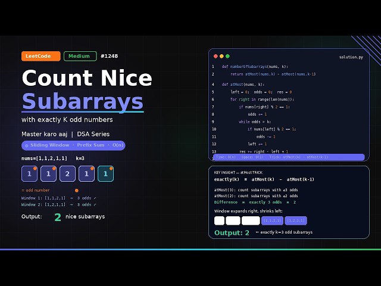The image size is (381, 286).
Task: Click the 'Window 1:' example line
Action: (58, 198)
